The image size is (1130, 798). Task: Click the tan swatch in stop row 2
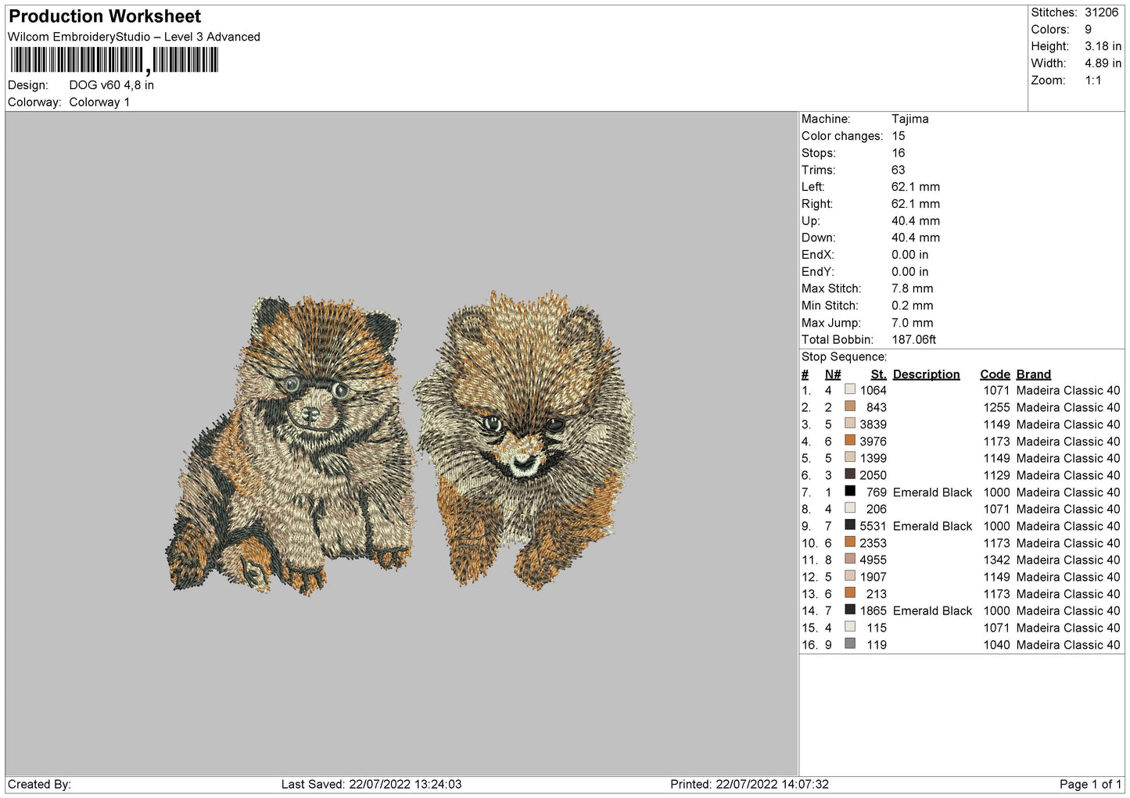(849, 406)
